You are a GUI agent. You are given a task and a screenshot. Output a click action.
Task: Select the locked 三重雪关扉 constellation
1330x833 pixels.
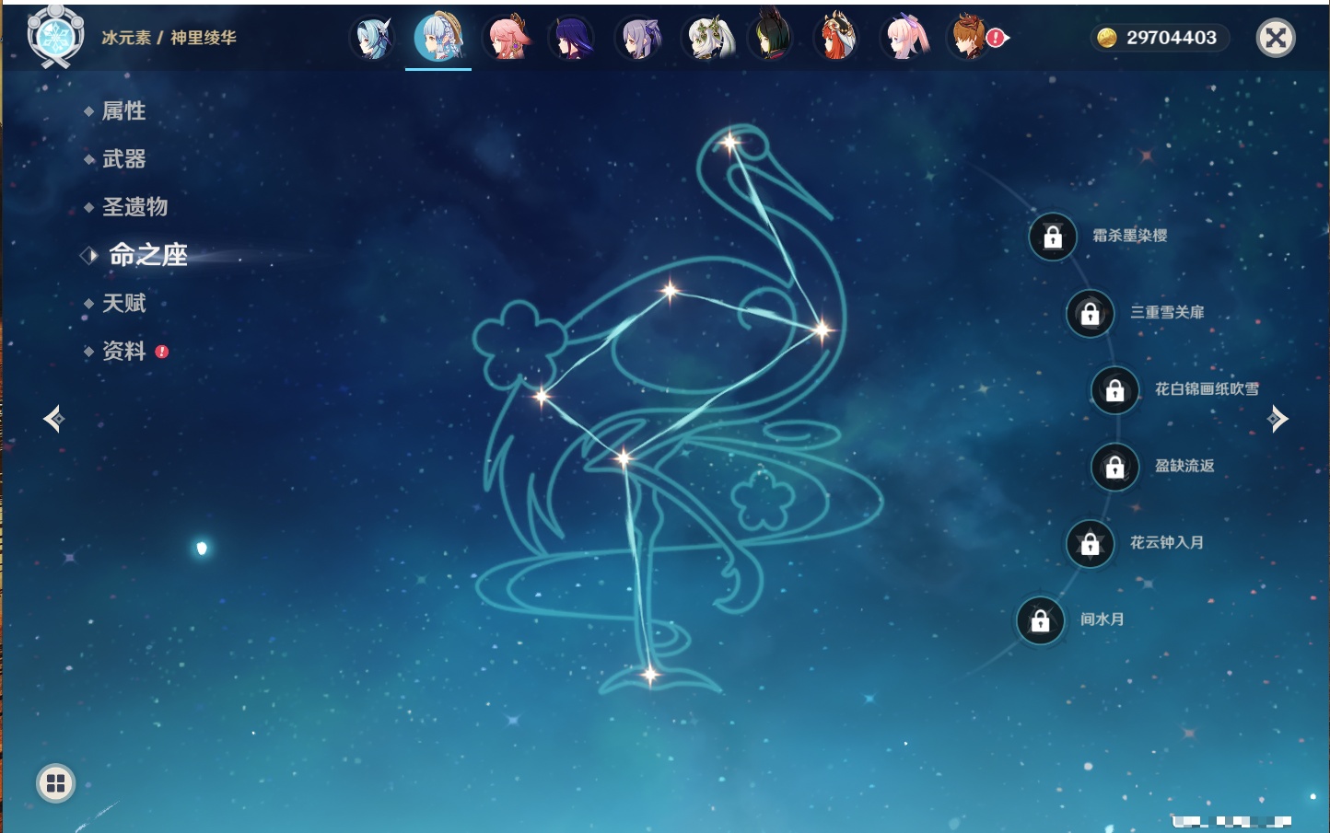1091,314
